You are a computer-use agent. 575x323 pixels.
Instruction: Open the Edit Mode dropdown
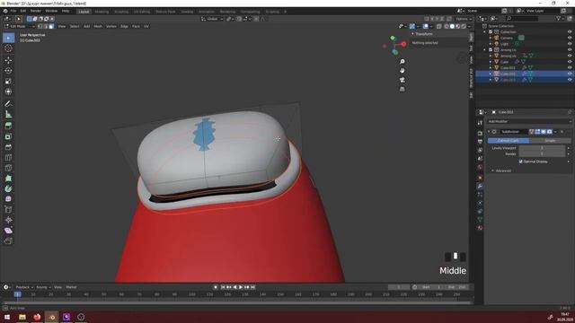[20, 26]
